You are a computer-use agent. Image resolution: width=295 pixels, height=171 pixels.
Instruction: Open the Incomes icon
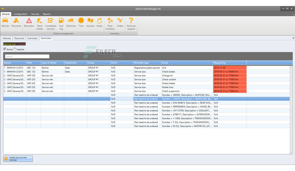coord(90,22)
